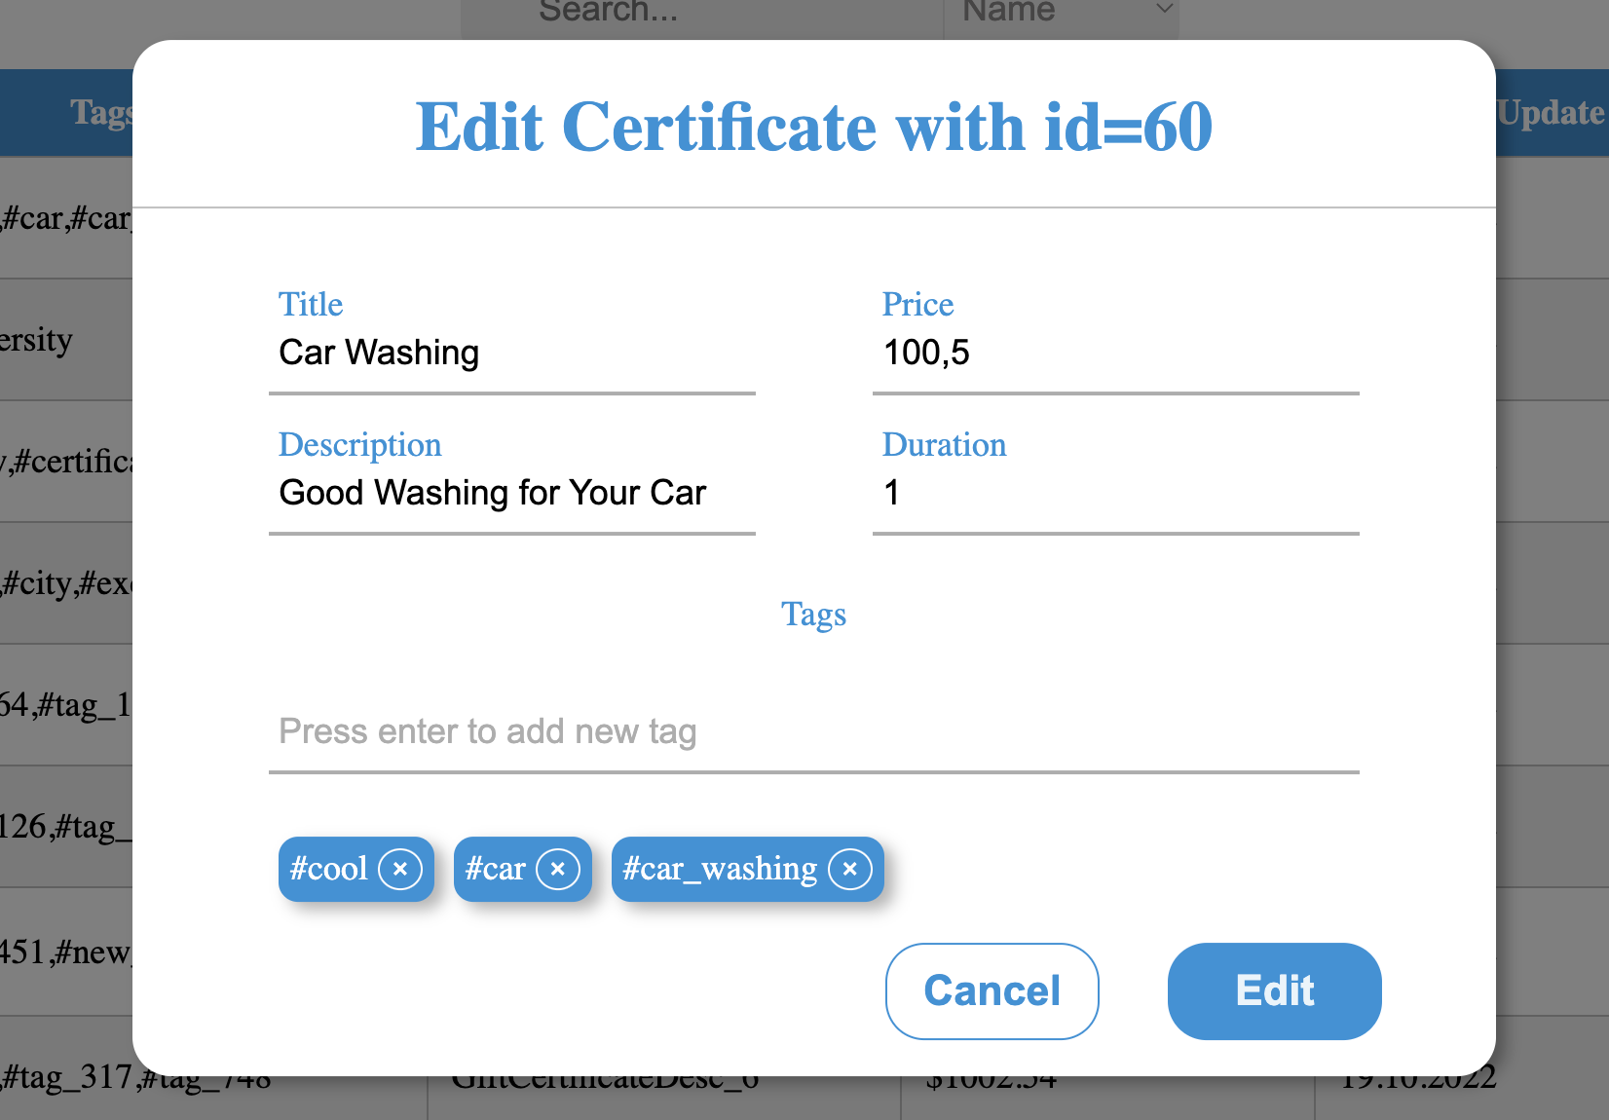Viewport: 1609px width, 1120px height.
Task: Remove the #cool tag
Action: pyautogui.click(x=399, y=869)
